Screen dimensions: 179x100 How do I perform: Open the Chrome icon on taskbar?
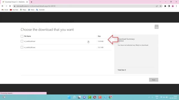point(110,97)
